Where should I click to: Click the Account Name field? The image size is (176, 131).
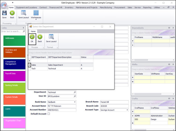[62, 106]
